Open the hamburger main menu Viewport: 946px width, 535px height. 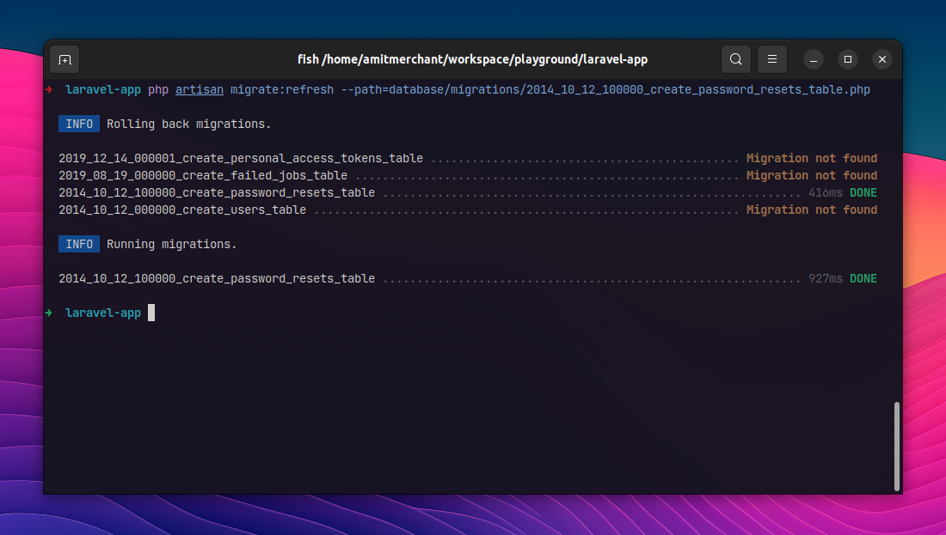tap(771, 59)
